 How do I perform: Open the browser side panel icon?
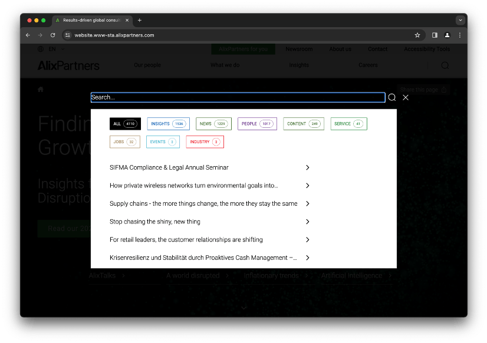[435, 35]
